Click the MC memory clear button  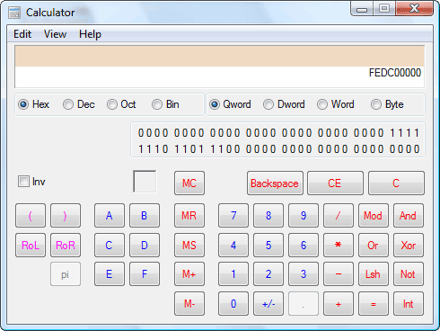(x=189, y=183)
